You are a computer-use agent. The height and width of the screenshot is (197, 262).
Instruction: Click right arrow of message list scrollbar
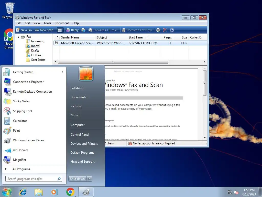point(204,62)
